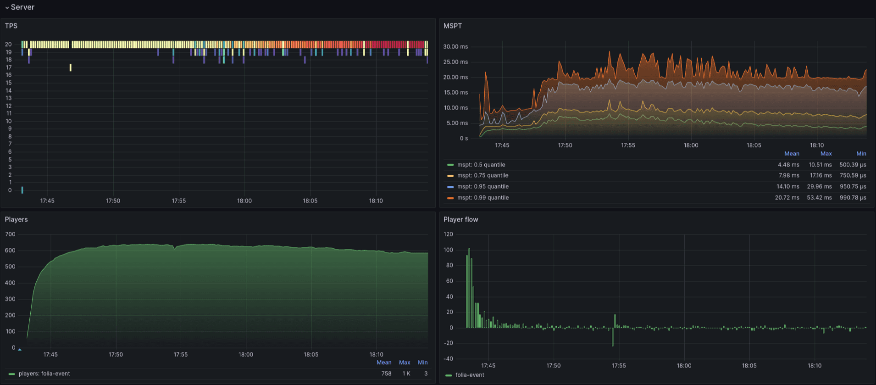Open the MSPT panel title menu
Image resolution: width=876 pixels, height=385 pixels.
click(453, 26)
